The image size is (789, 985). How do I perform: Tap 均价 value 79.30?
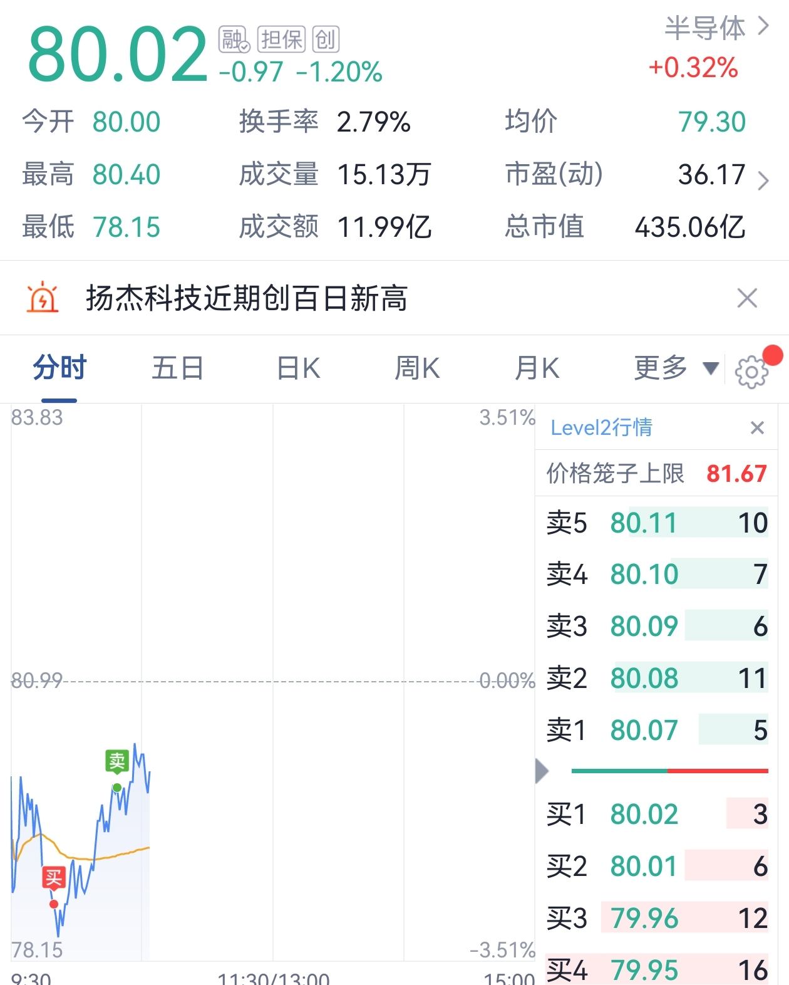(x=712, y=122)
